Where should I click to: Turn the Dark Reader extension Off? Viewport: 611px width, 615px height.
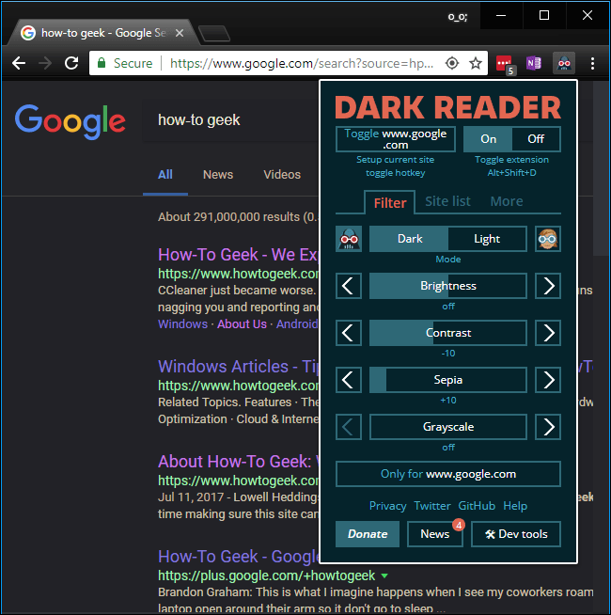536,139
